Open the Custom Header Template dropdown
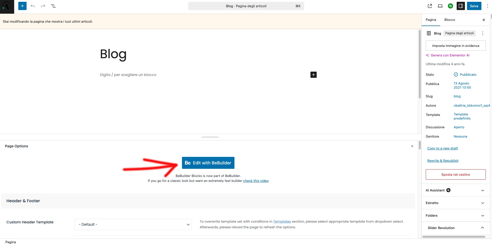This screenshot has height=244, width=492. click(x=133, y=224)
